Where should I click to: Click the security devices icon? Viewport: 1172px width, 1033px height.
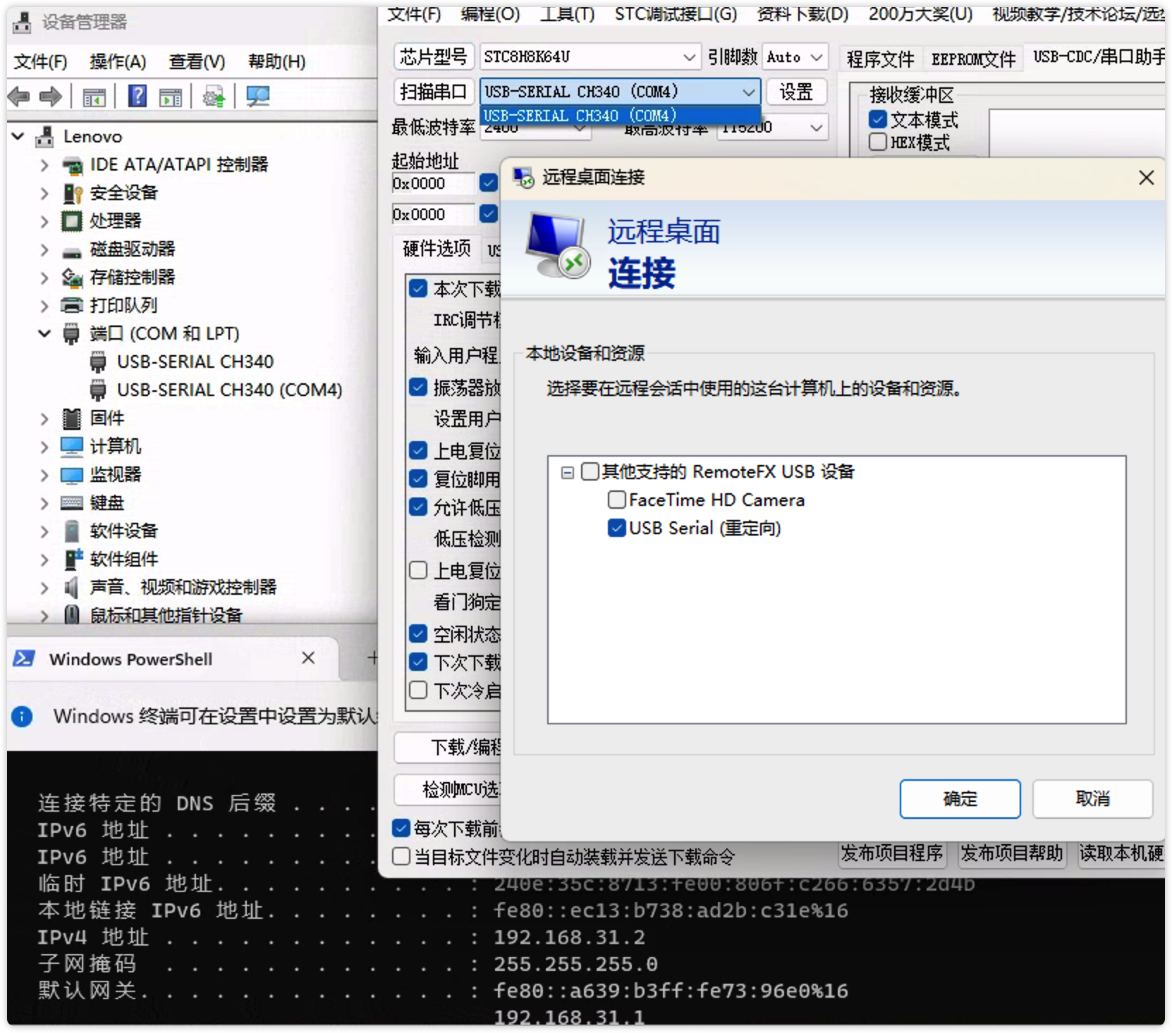point(72,193)
